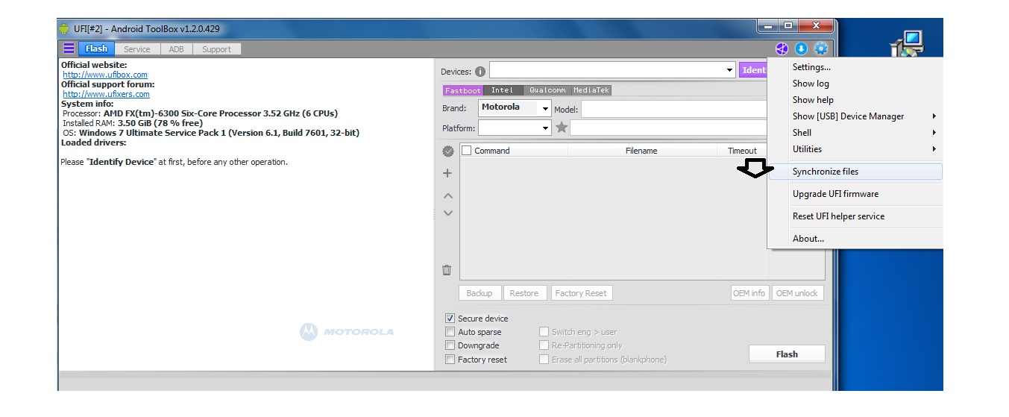The width and height of the screenshot is (1009, 417).
Task: Click the OEM unlock button
Action: coord(797,293)
